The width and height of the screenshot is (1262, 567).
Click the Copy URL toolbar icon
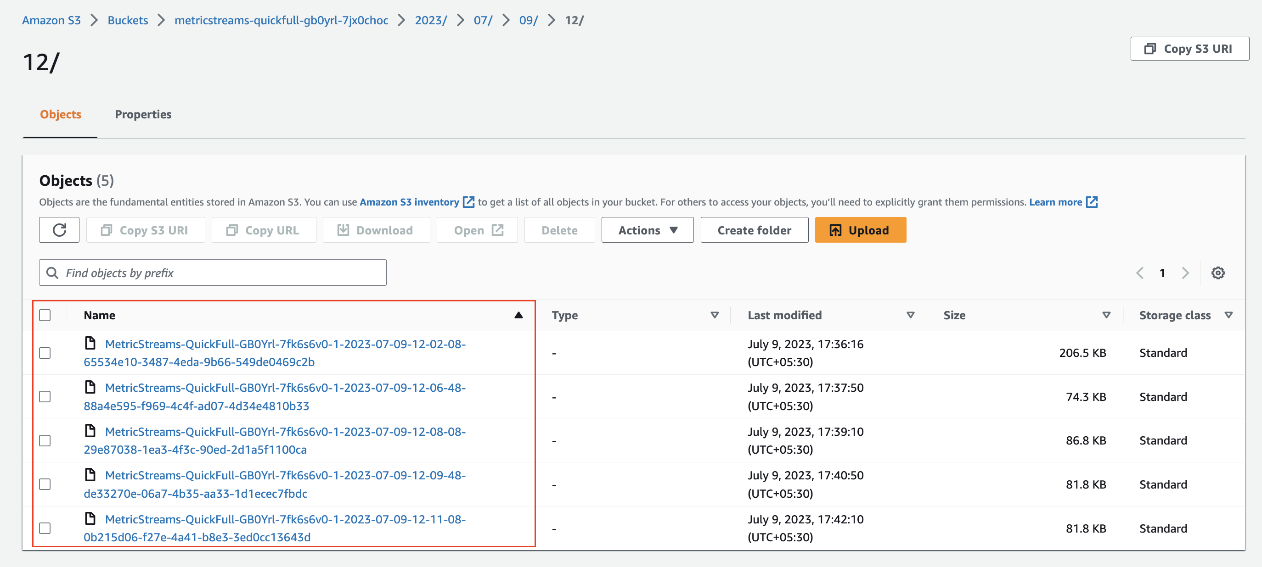(233, 229)
